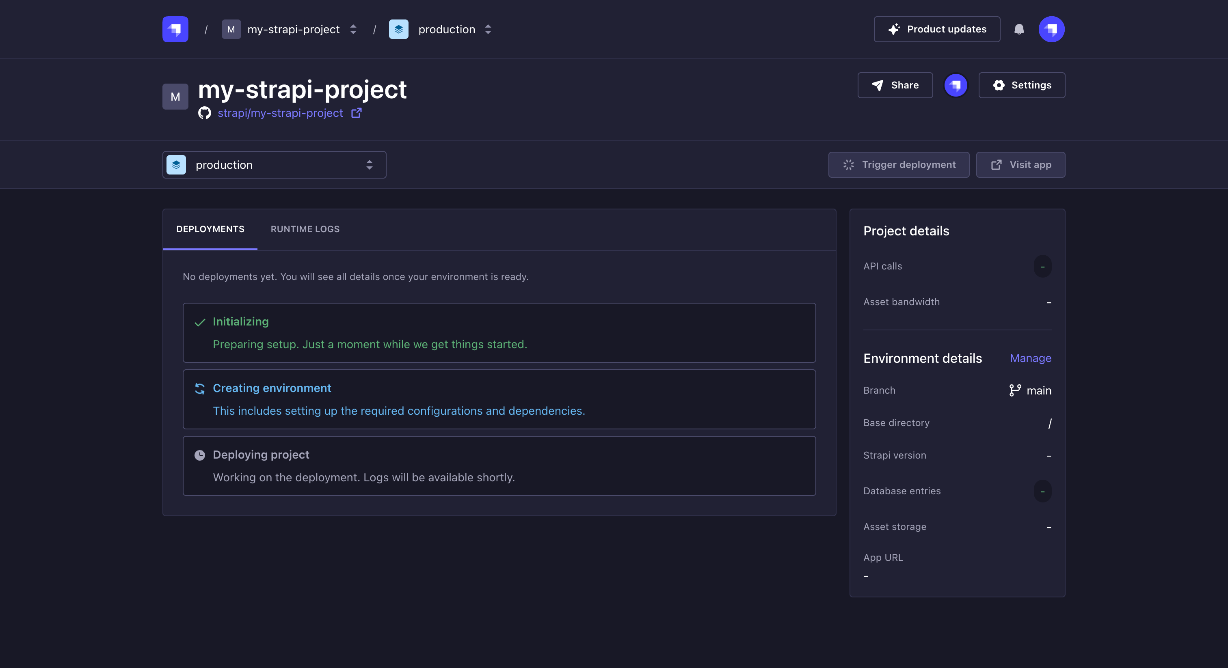Click the clock icon on Deploying project step
The image size is (1228, 668).
pos(200,455)
